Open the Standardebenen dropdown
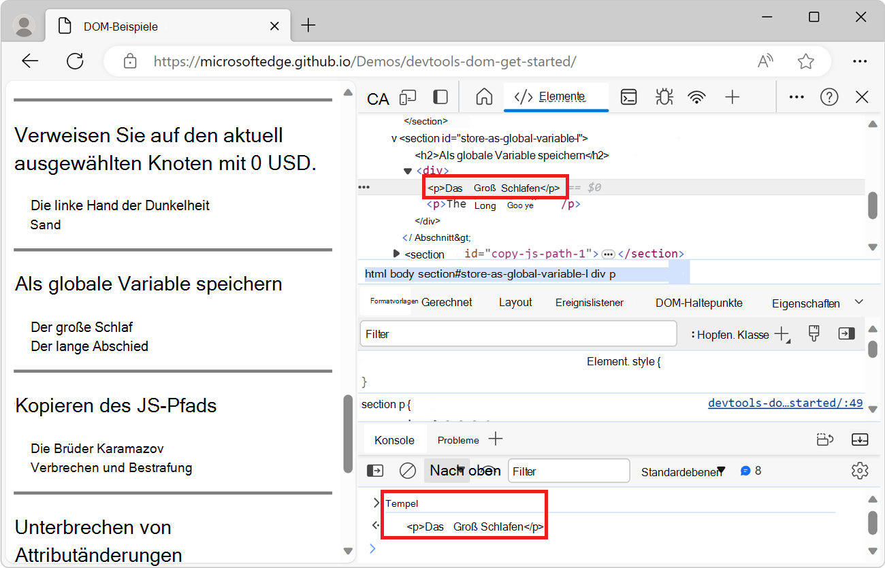The image size is (885, 568). [x=683, y=470]
